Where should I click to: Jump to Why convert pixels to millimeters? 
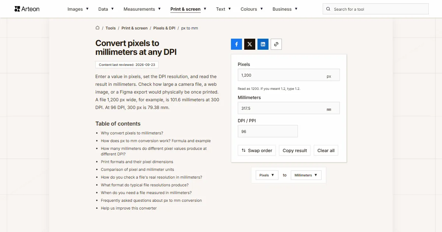[132, 133]
